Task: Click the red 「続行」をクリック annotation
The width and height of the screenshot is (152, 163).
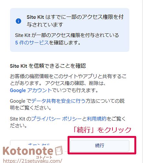Action: click(102, 130)
